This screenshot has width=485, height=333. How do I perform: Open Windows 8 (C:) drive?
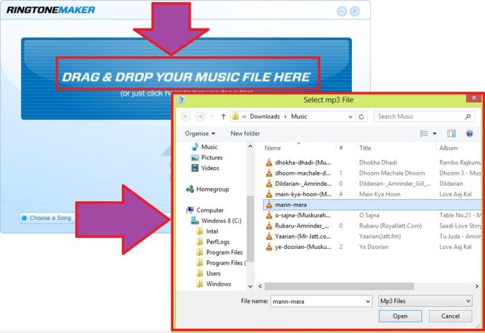point(216,221)
